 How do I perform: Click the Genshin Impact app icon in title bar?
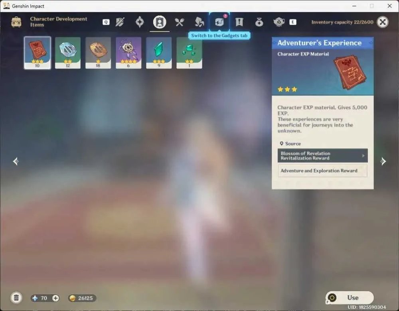pos(7,6)
